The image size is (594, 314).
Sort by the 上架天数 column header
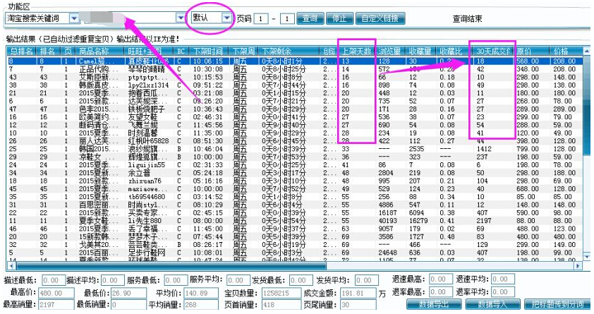pos(356,51)
